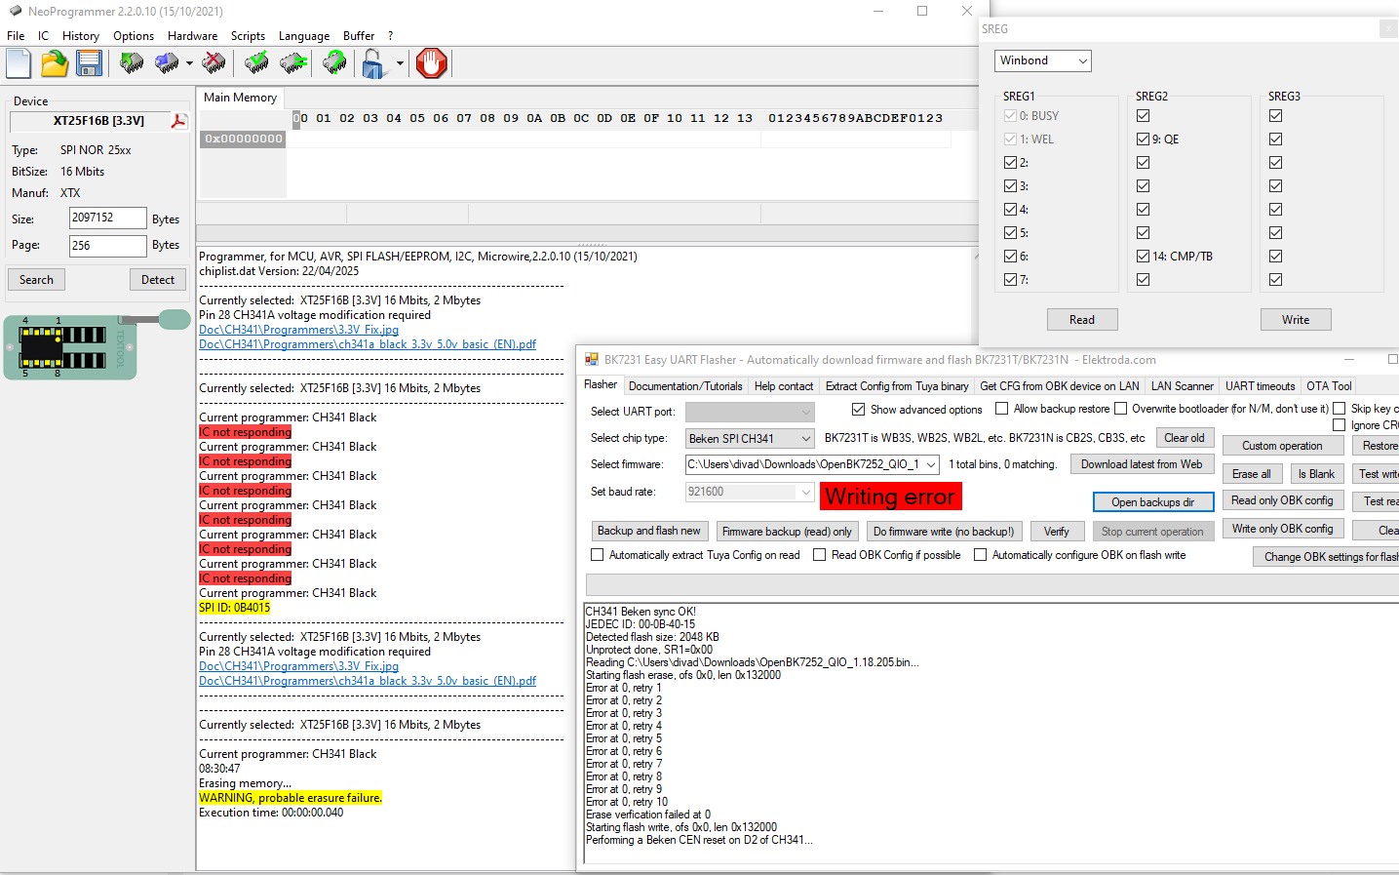Screen dimensions: 1399x875
Task: Select the Main Memory tab
Action: [x=240, y=98]
